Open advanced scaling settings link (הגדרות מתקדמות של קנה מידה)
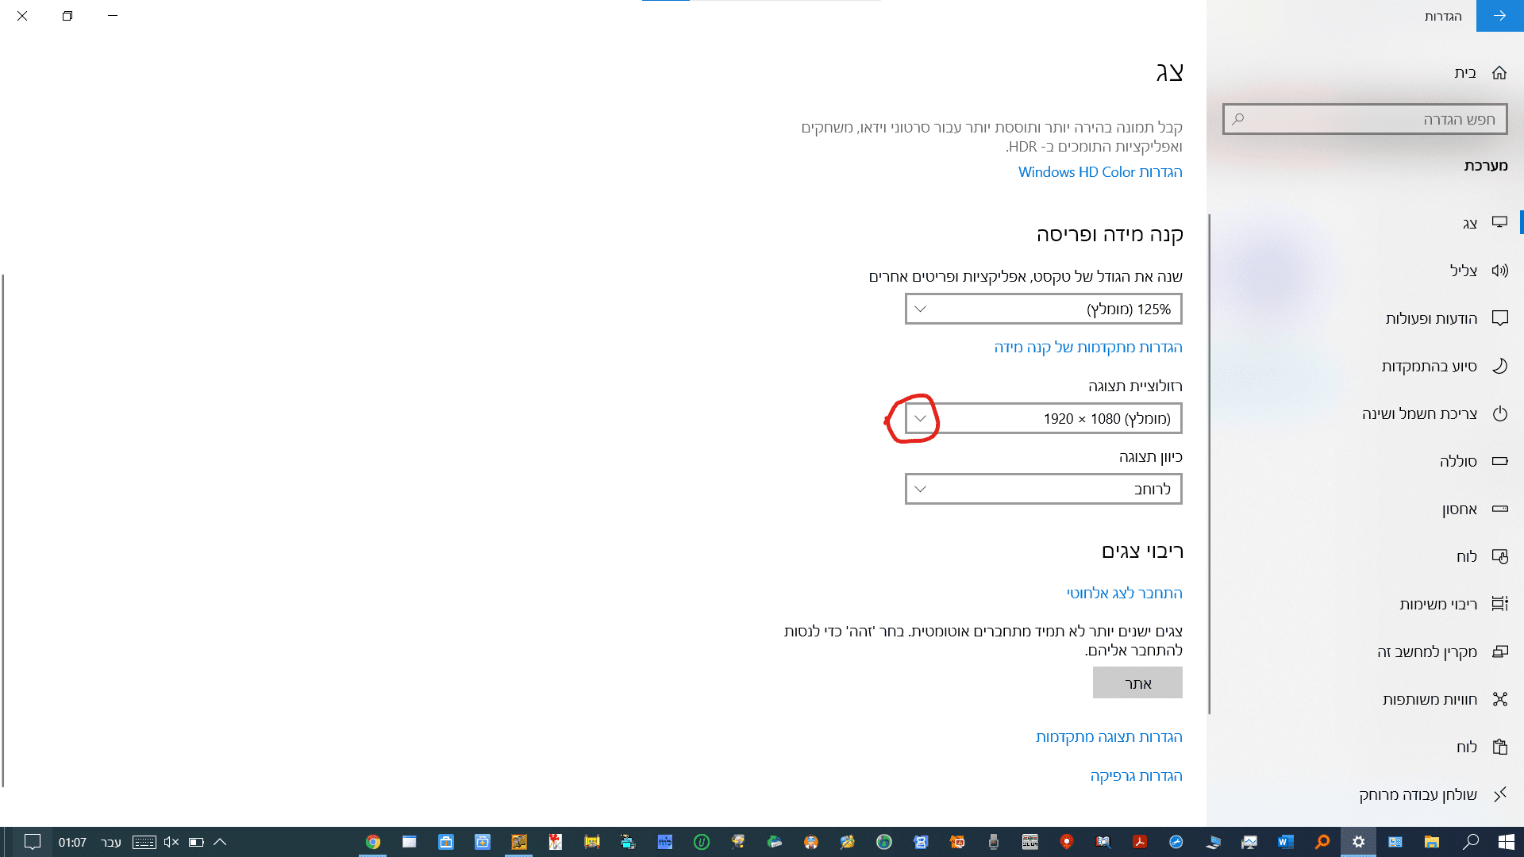The height and width of the screenshot is (857, 1524). click(1087, 348)
